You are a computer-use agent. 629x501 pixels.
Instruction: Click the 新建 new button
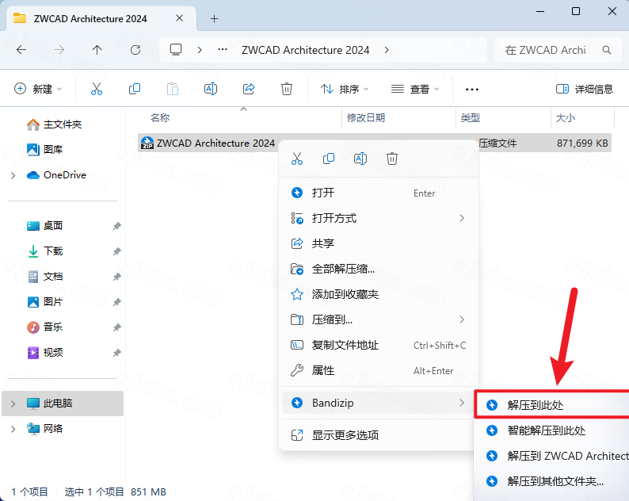(x=38, y=89)
